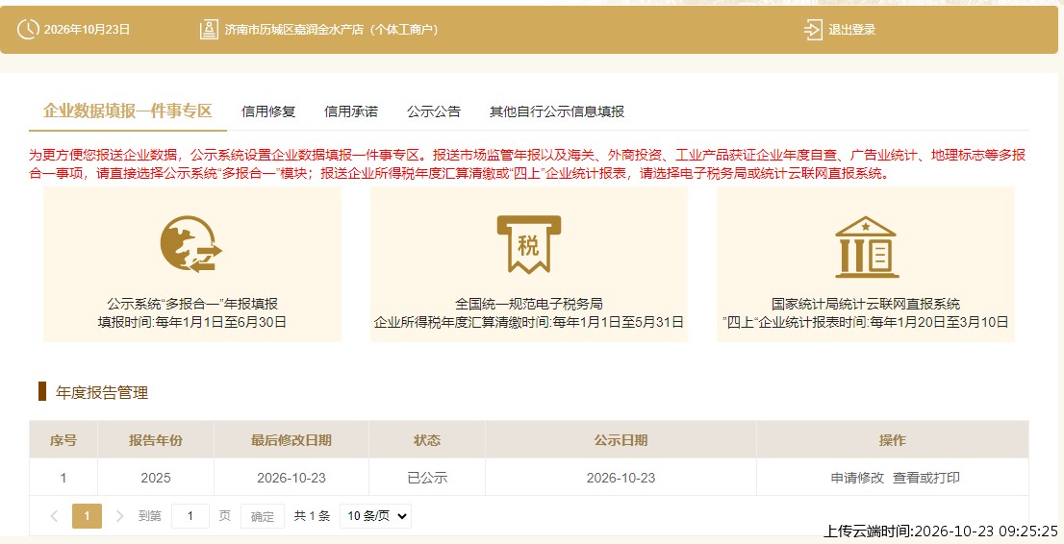
Task: Click the 确定 page jump button
Action: pos(262,516)
